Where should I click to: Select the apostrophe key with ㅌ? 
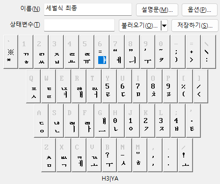point(193,121)
